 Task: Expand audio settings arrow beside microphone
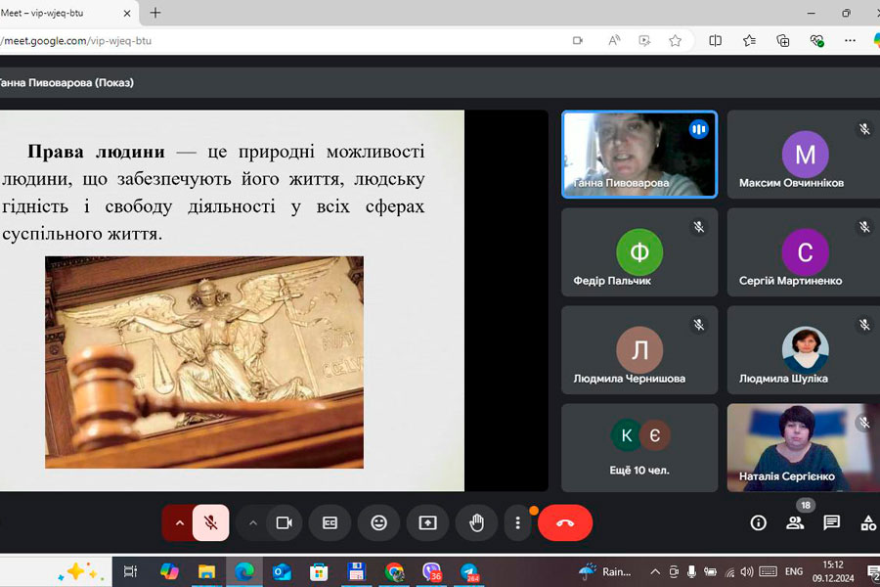click(x=179, y=523)
